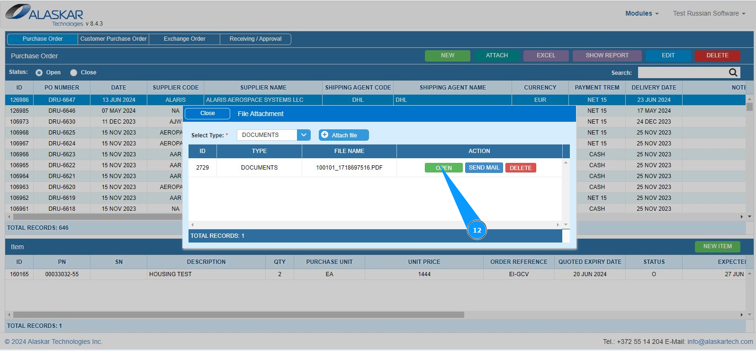Click the SEND MAIL button

click(484, 168)
